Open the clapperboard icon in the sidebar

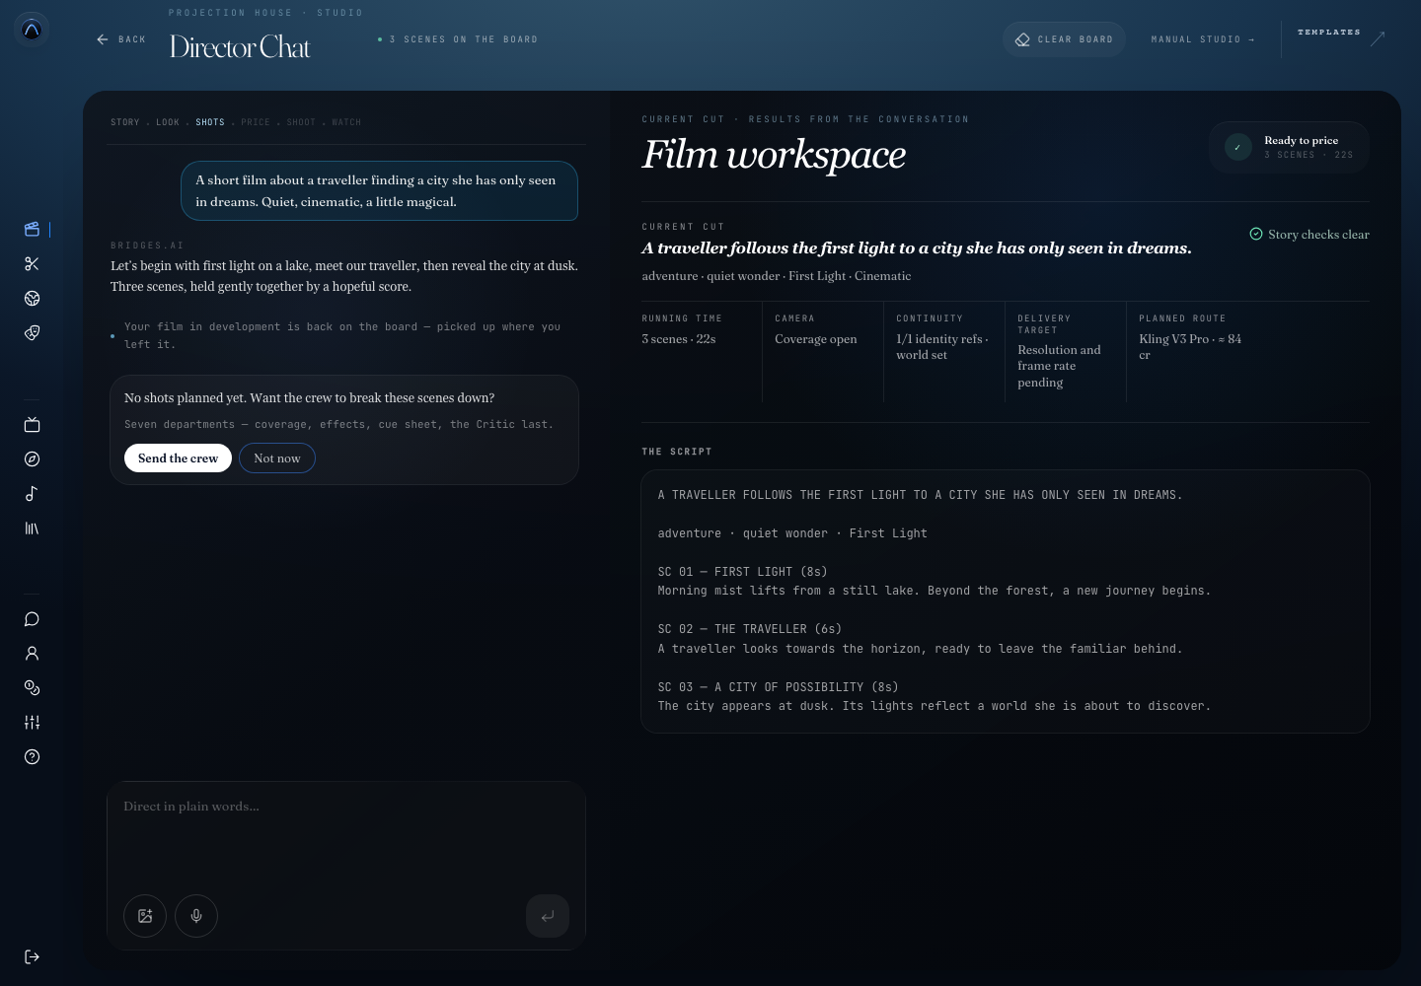tap(32, 230)
